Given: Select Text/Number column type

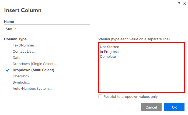Looking at the screenshot, I should (23, 45).
